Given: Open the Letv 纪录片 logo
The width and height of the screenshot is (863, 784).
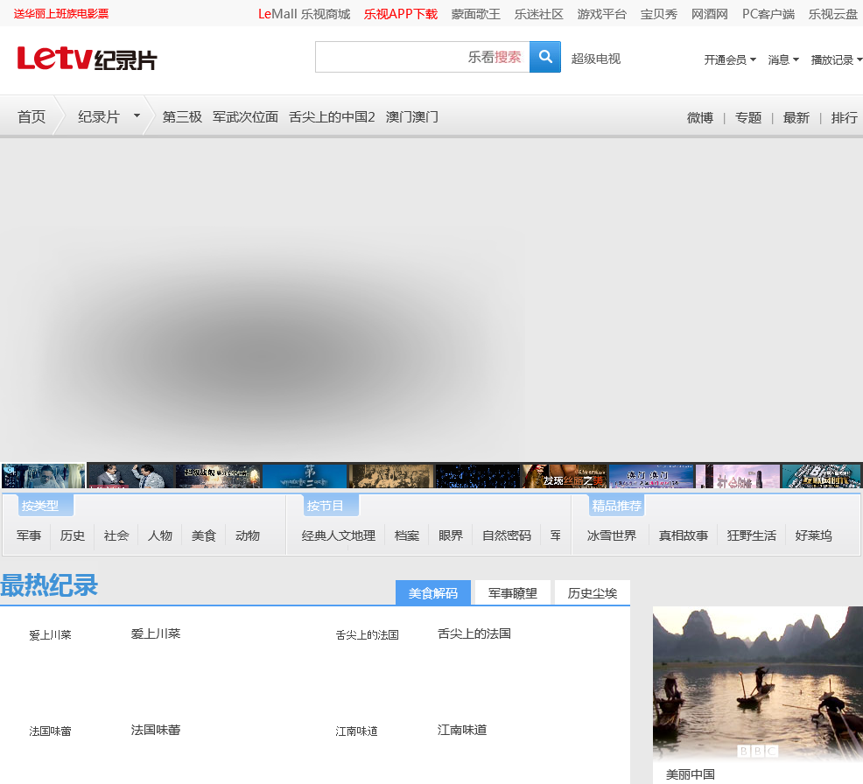Looking at the screenshot, I should [87, 59].
